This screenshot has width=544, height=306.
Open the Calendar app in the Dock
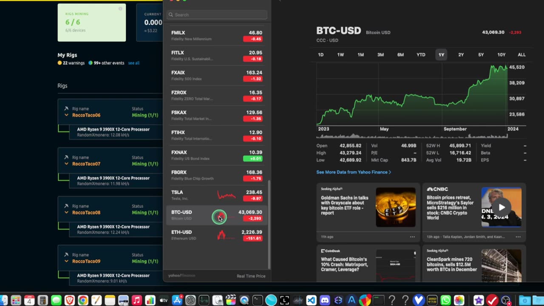(29, 300)
